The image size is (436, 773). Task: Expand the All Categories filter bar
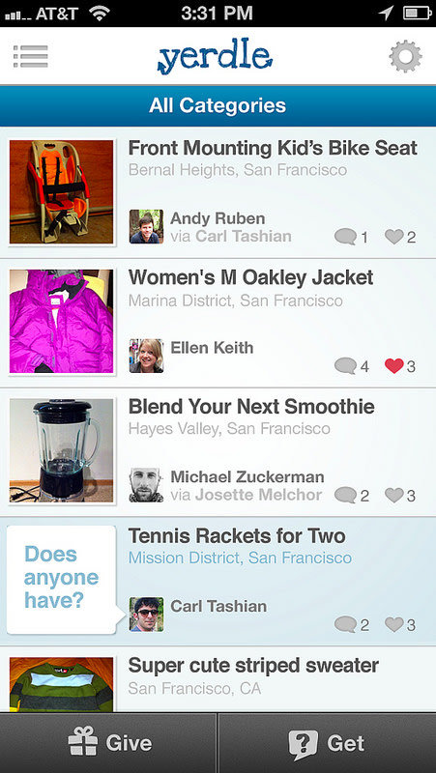(218, 105)
